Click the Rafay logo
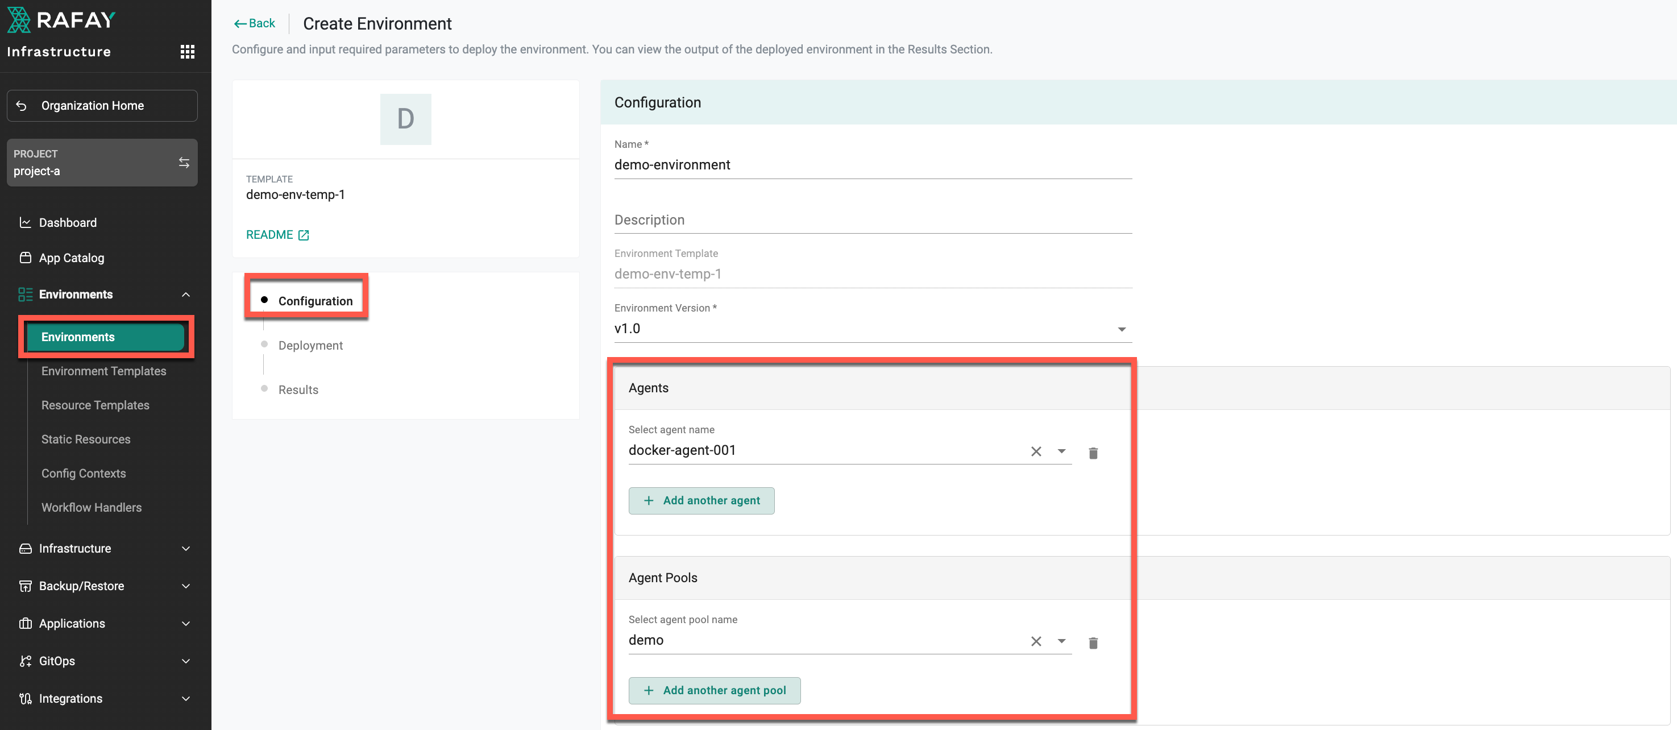This screenshot has width=1677, height=730. (x=61, y=20)
